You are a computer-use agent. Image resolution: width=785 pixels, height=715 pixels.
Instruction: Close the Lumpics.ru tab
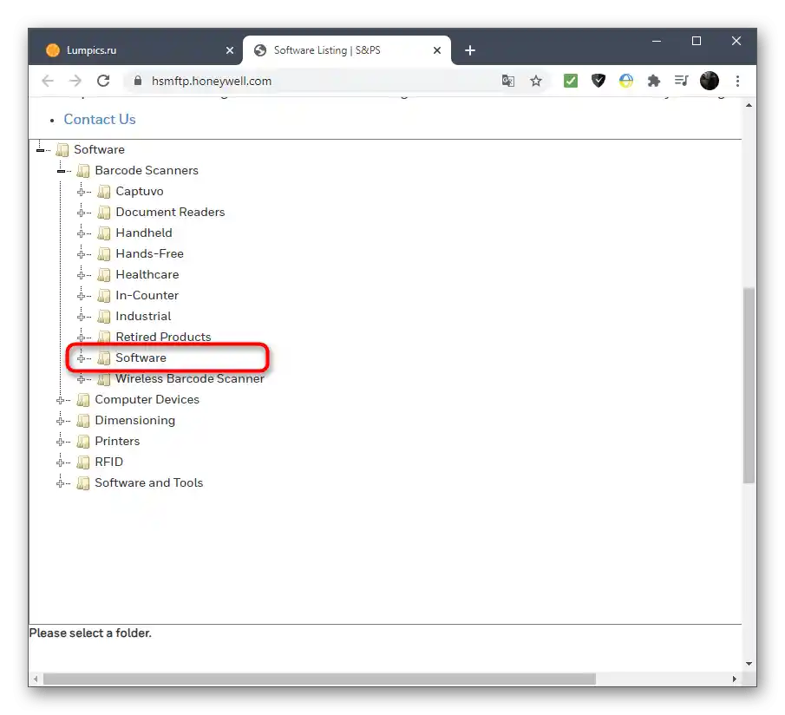(x=230, y=50)
